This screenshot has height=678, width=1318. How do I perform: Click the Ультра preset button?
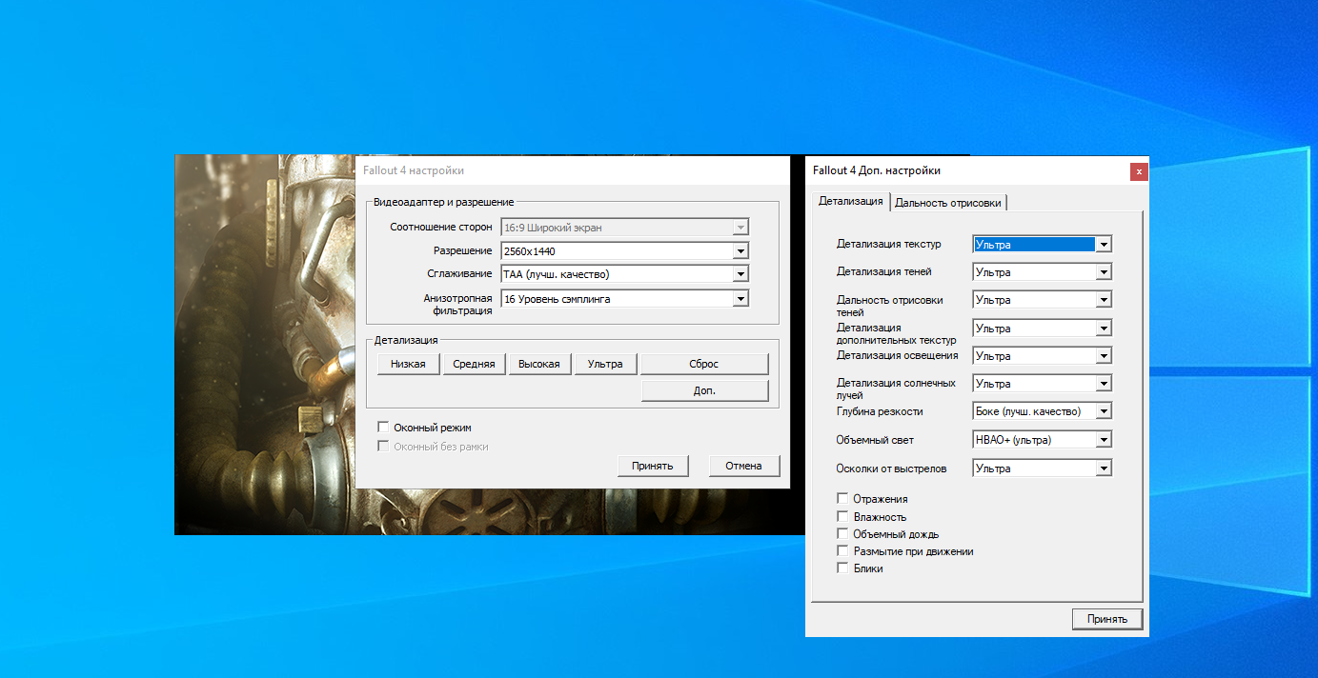pyautogui.click(x=605, y=364)
